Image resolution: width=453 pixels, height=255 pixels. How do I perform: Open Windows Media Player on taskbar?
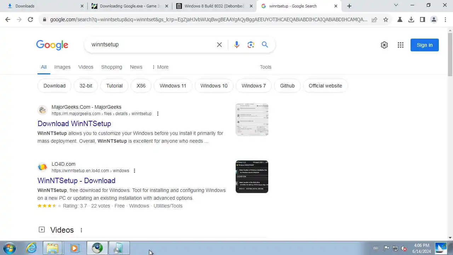click(75, 248)
